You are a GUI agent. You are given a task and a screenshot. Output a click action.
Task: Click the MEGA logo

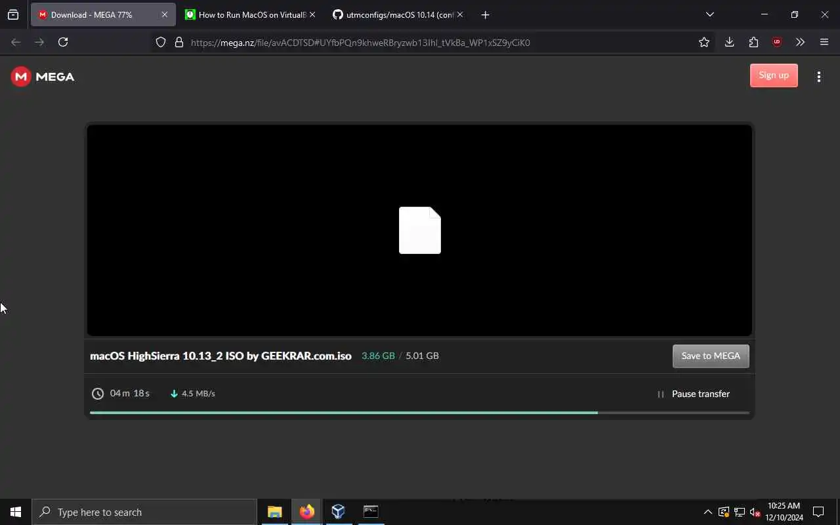pos(43,77)
